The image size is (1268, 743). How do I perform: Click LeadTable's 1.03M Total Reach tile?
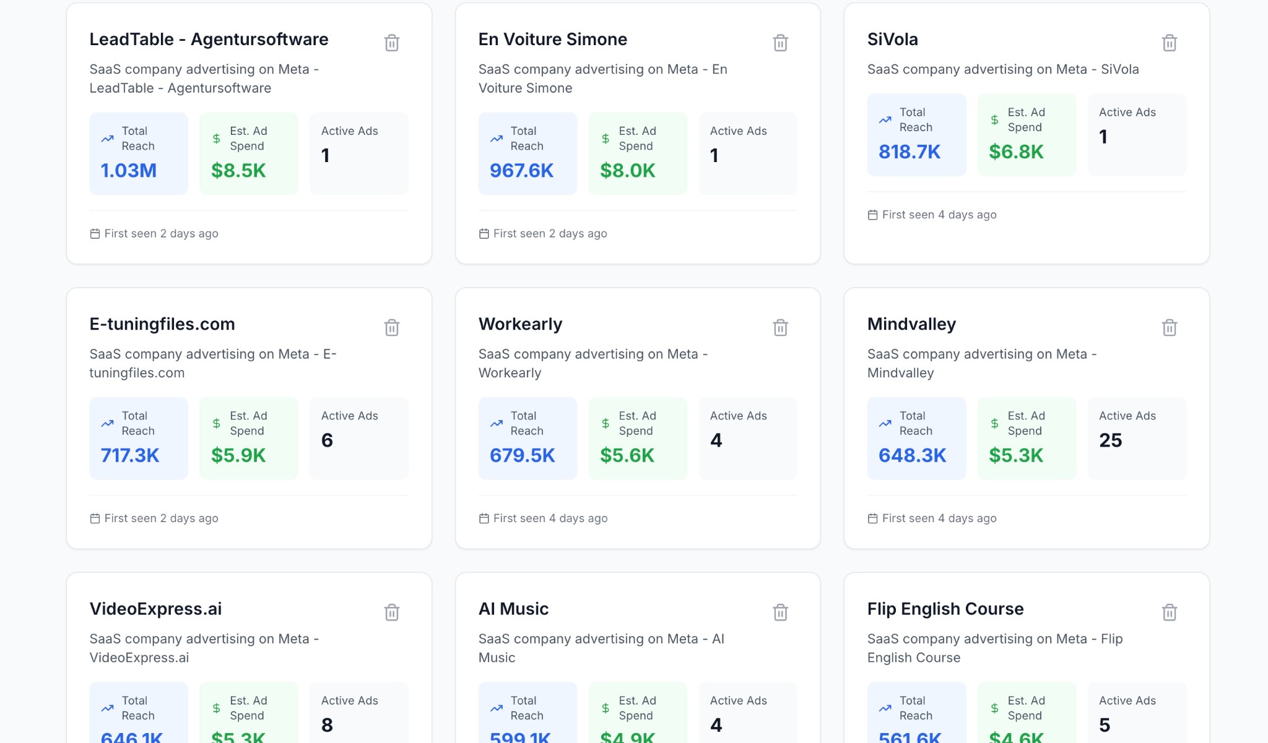click(x=139, y=153)
